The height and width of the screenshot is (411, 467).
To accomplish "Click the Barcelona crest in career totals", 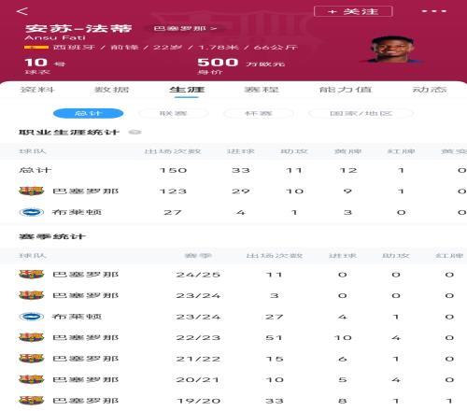I will tap(32, 191).
